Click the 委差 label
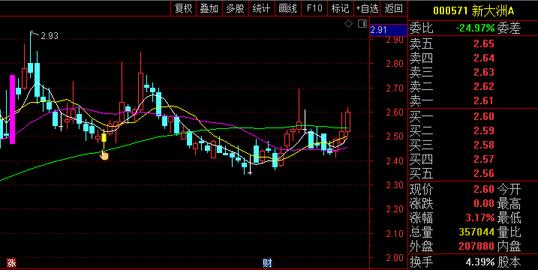Screen dimensions: 538x270 pos(509,28)
